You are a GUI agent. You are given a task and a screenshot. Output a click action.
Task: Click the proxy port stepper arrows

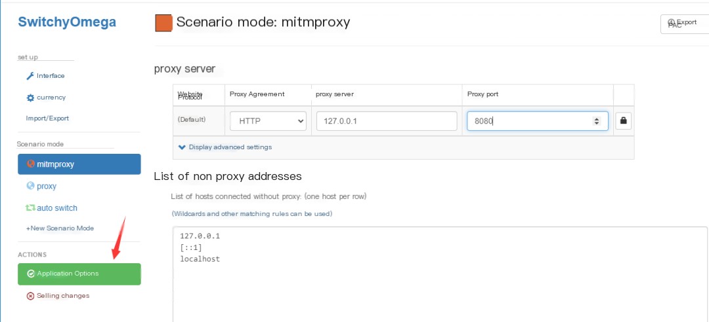pos(596,121)
